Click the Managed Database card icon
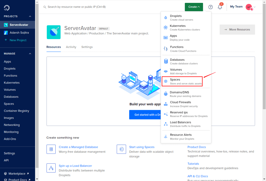This screenshot has width=266, height=181. [51, 149]
